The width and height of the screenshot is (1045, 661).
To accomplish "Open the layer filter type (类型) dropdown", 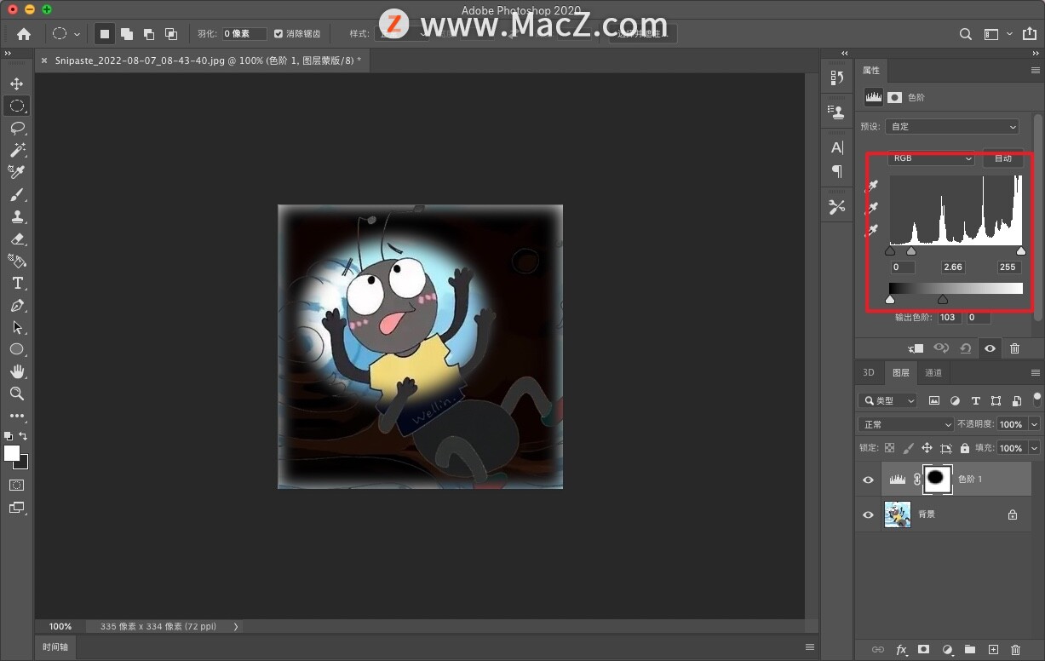I will tap(888, 400).
